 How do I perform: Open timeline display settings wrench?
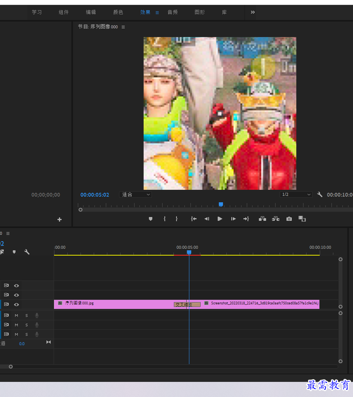click(x=27, y=252)
